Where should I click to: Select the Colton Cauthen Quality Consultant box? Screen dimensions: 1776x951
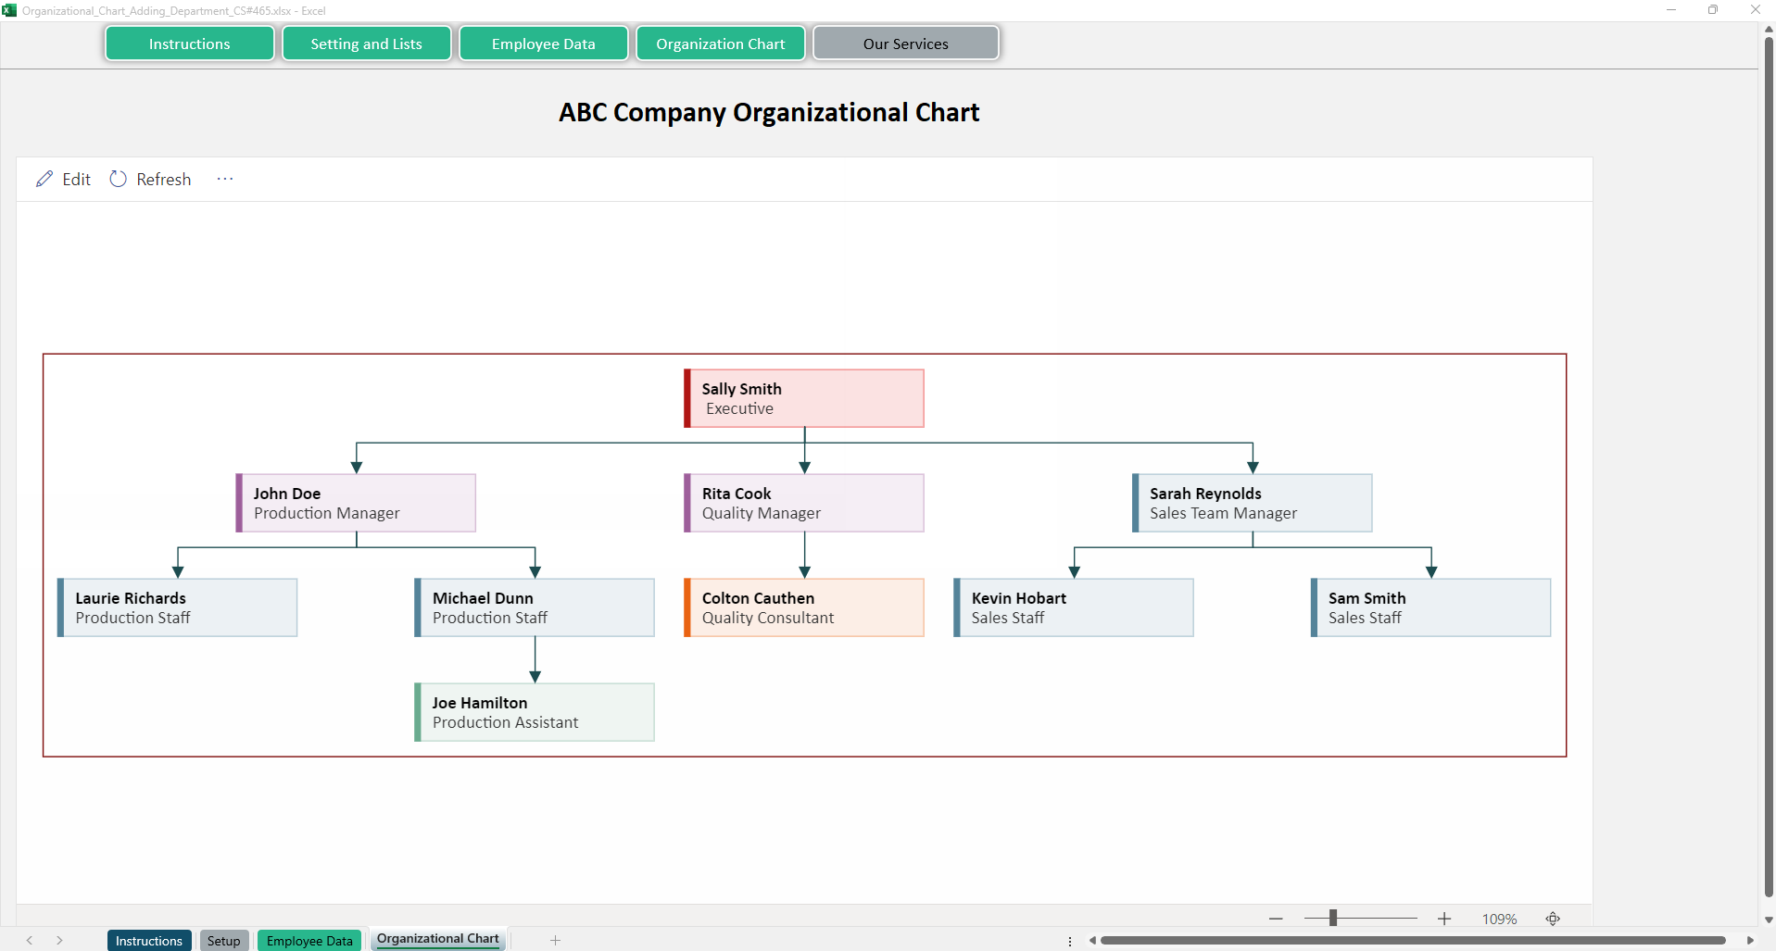[x=804, y=607]
